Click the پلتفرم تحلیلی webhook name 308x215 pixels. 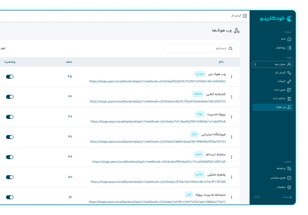click(217, 175)
